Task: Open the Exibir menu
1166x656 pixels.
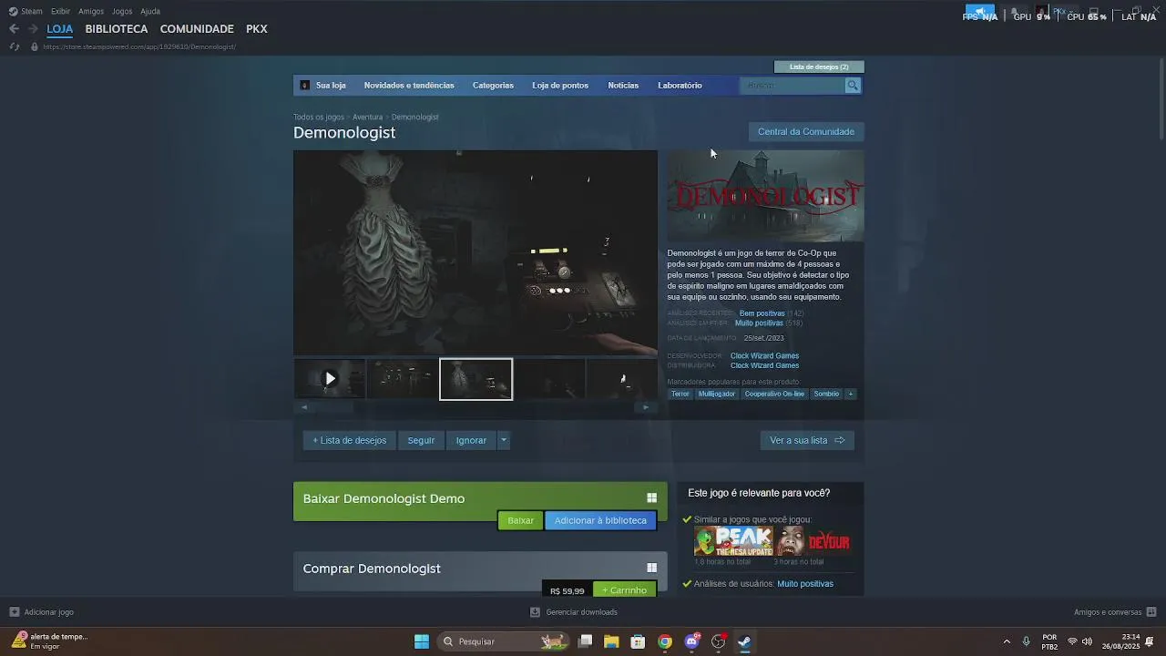Action: coord(60,11)
